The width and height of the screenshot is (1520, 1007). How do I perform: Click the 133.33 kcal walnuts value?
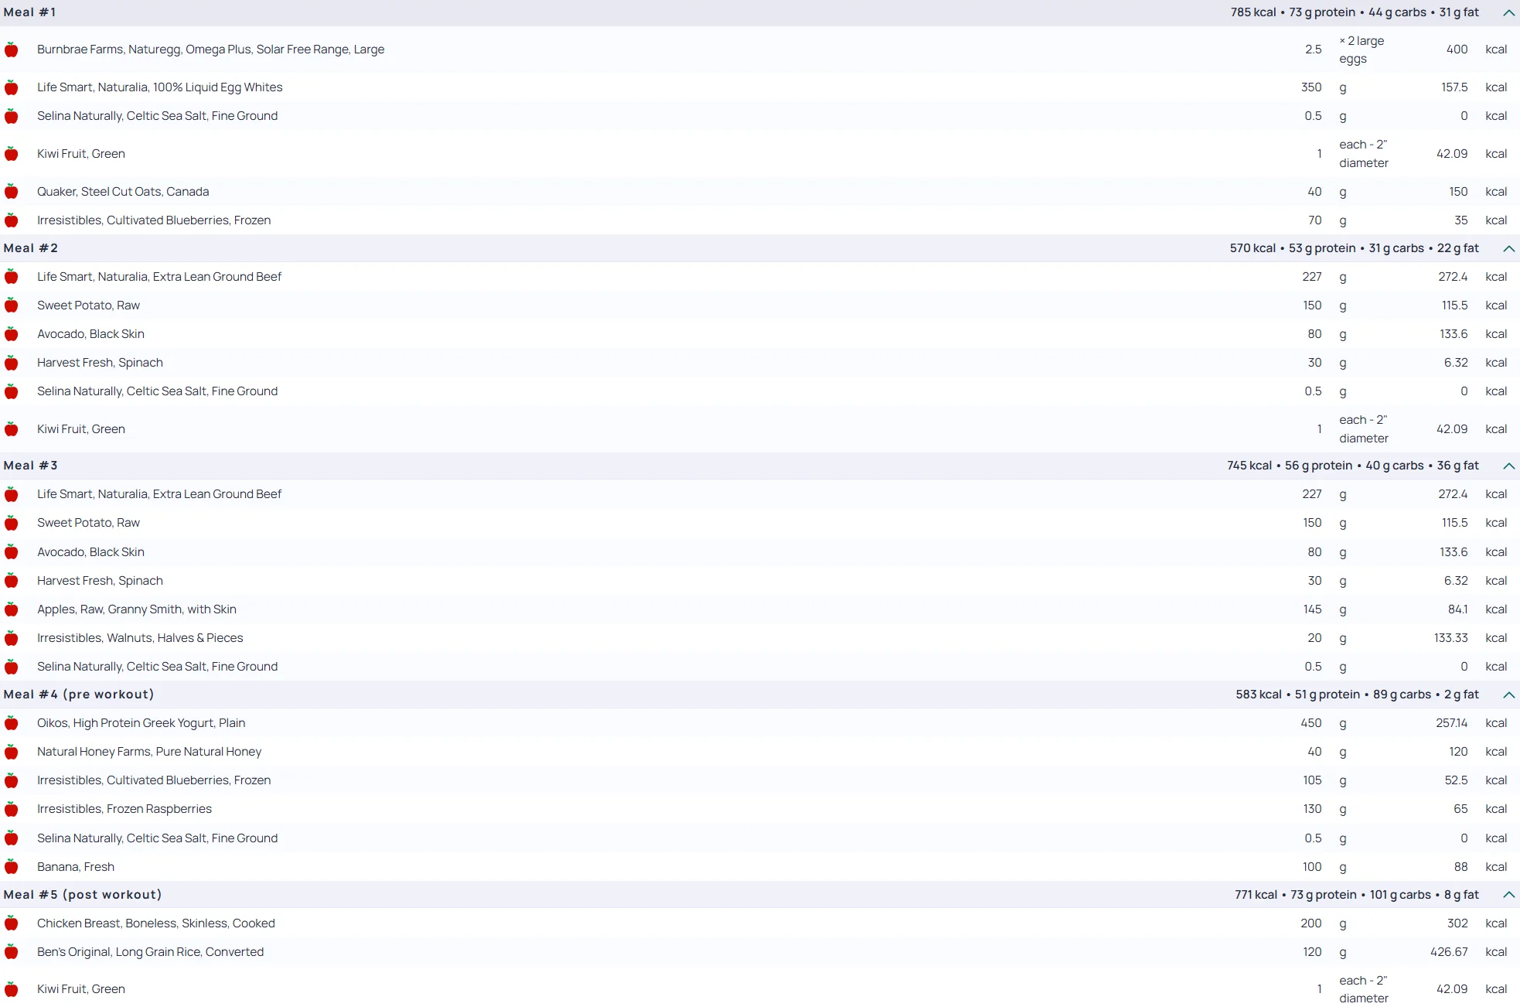pyautogui.click(x=1450, y=638)
